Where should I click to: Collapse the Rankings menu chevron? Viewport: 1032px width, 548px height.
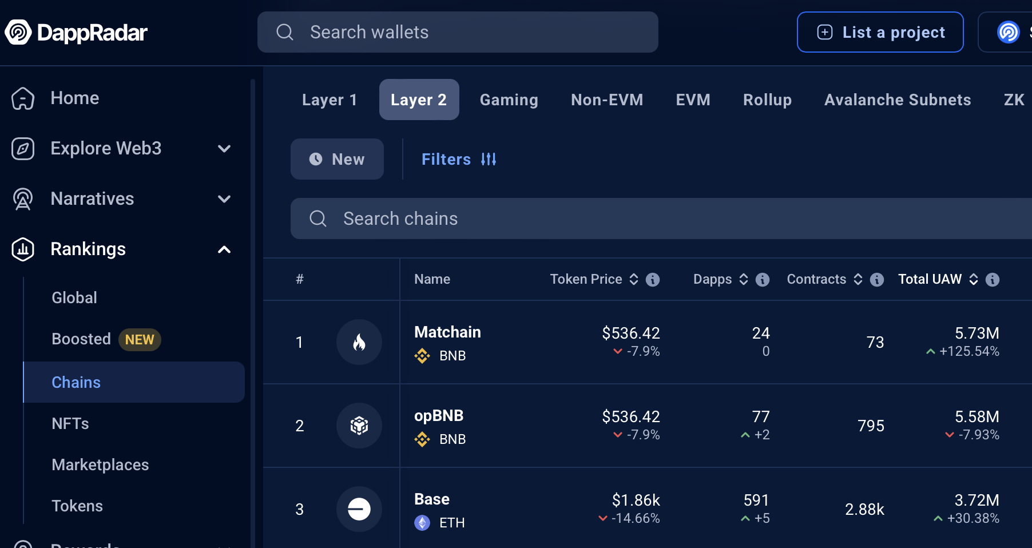tap(224, 249)
